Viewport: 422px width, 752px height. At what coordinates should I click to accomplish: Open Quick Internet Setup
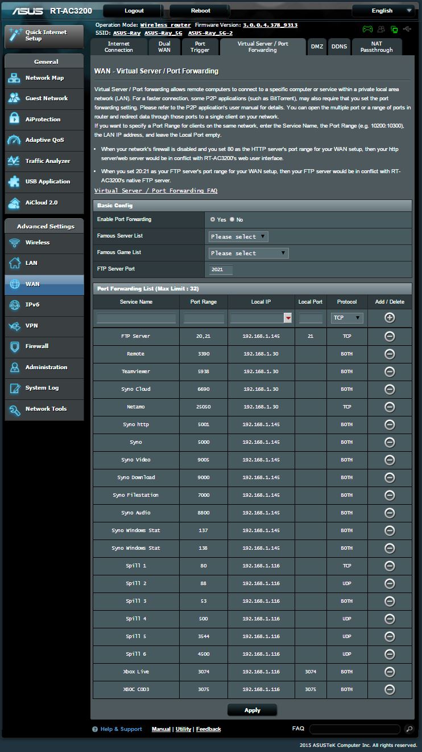(x=44, y=36)
